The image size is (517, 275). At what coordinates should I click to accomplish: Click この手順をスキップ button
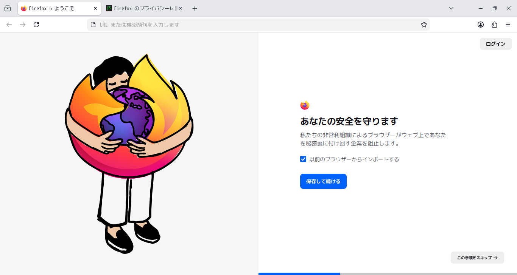[477, 258]
